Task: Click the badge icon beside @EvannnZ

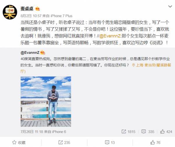Action: (x=43, y=52)
